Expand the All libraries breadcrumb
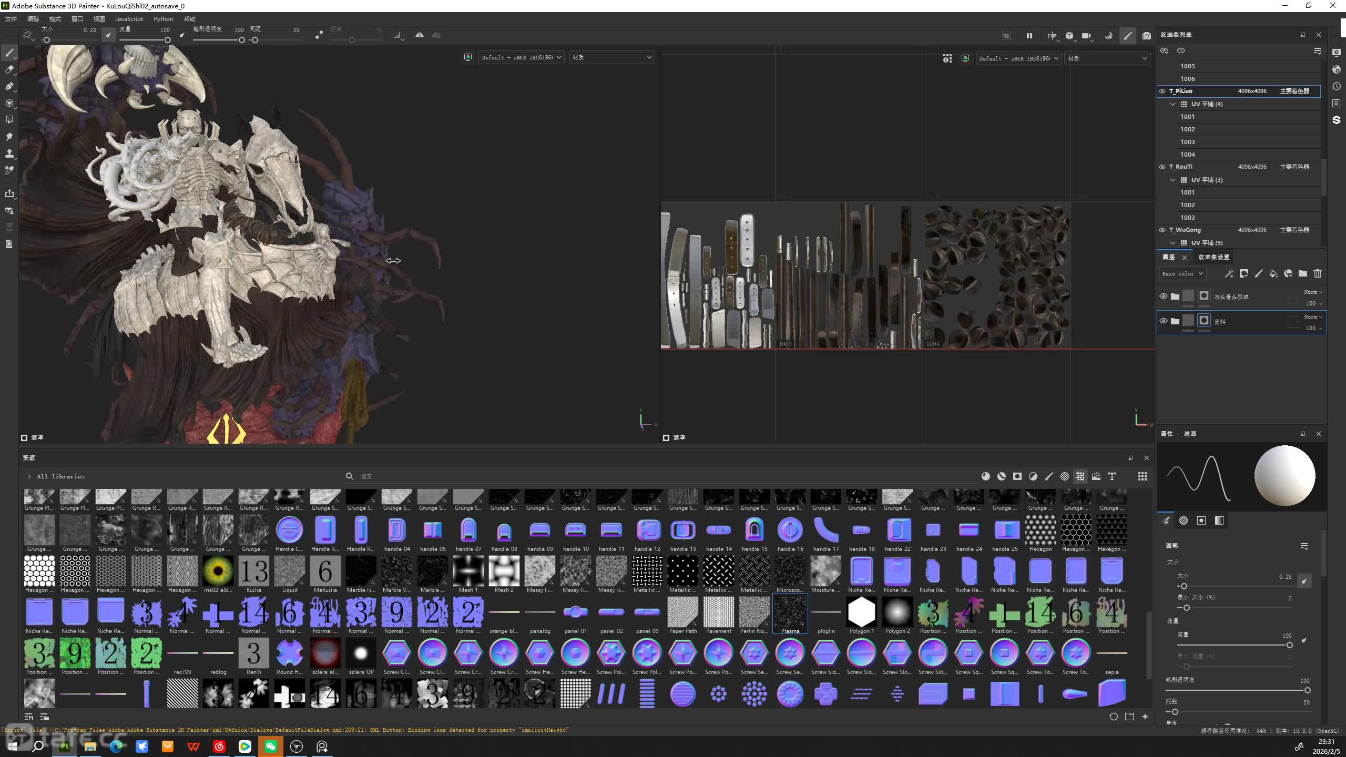Viewport: 1346px width, 757px height. (29, 476)
